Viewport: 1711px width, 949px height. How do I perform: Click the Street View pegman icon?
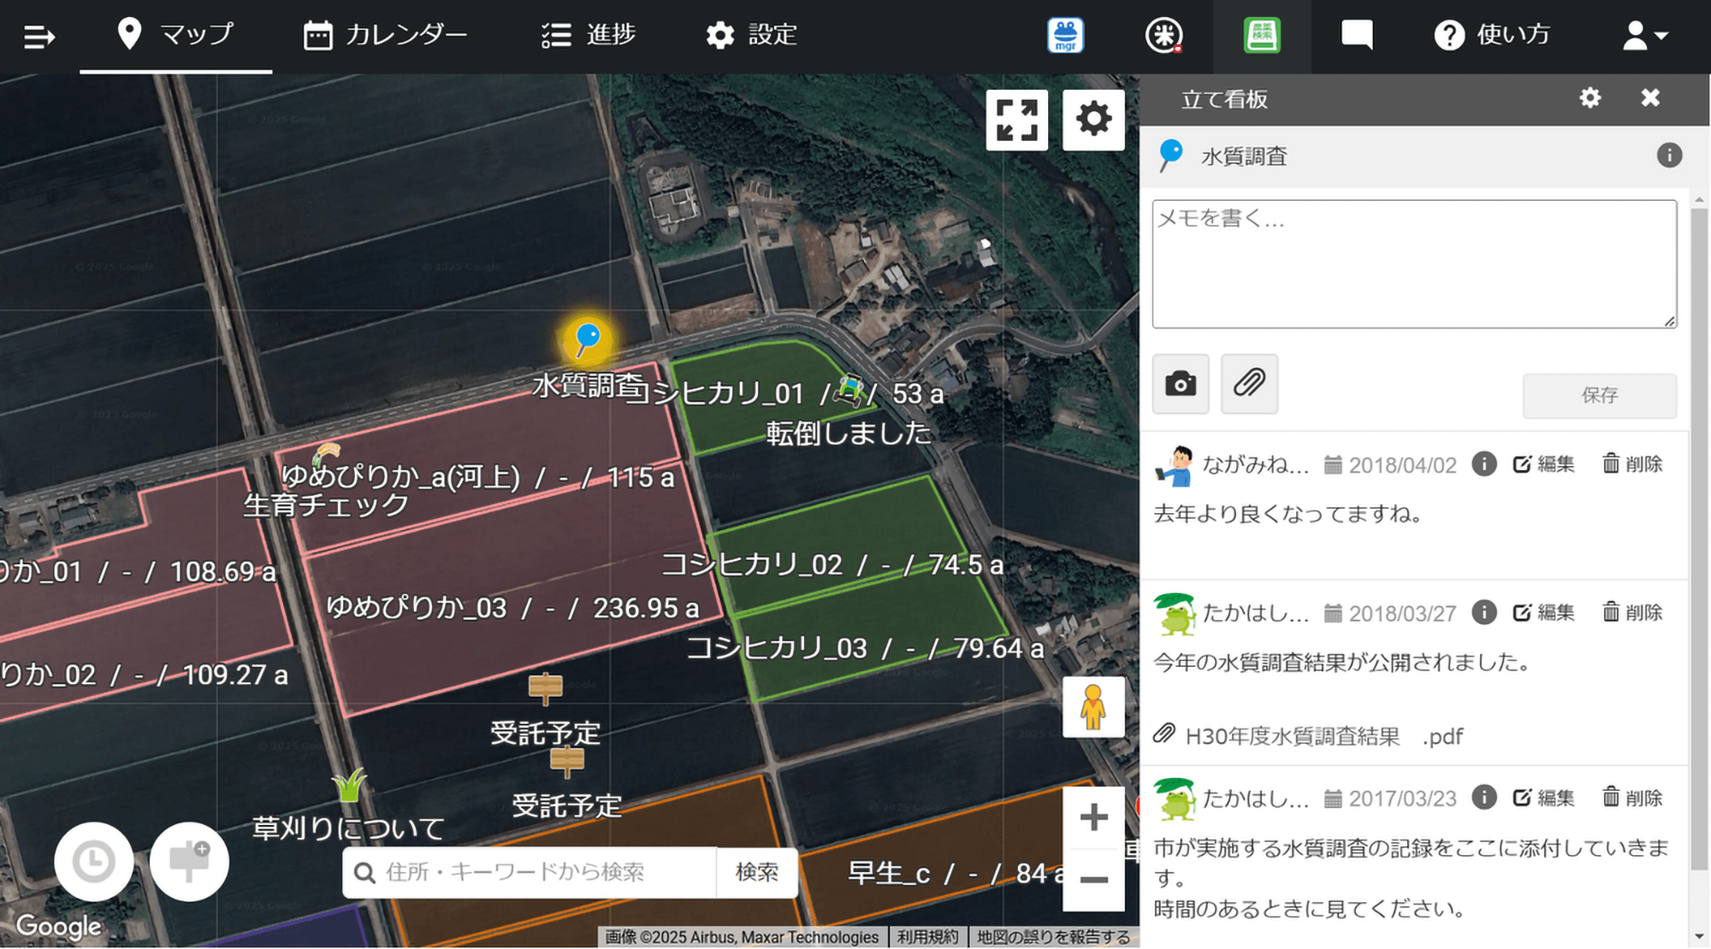click(x=1092, y=707)
